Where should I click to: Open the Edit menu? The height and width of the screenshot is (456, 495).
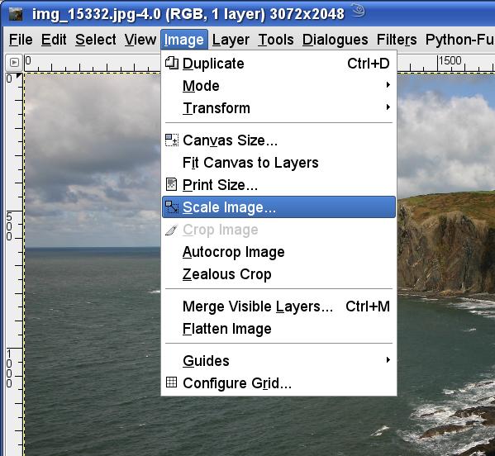click(54, 40)
